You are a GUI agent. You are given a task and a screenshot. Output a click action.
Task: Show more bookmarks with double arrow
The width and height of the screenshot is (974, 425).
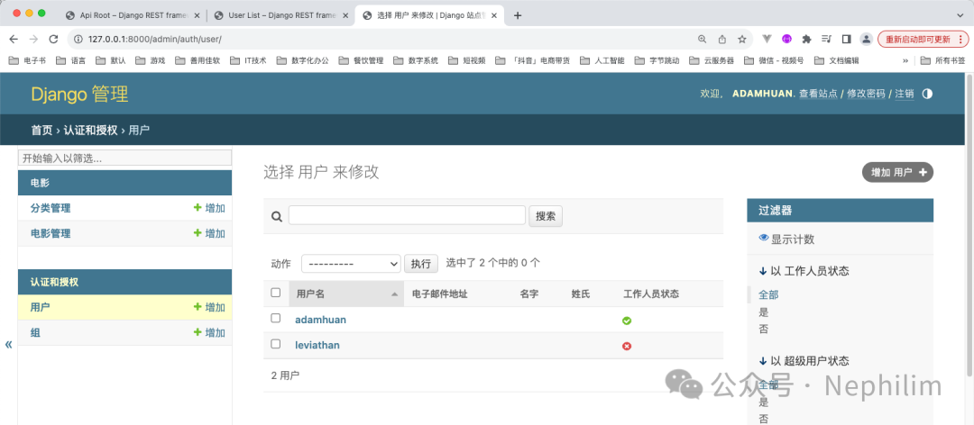pos(905,61)
